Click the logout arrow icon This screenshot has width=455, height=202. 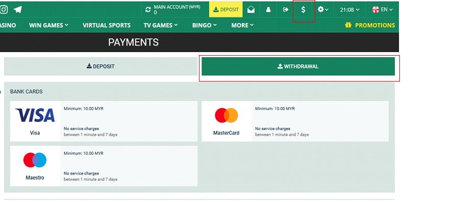[286, 10]
